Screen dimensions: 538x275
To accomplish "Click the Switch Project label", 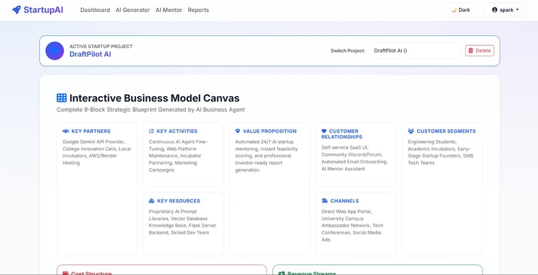I will click(x=348, y=51).
